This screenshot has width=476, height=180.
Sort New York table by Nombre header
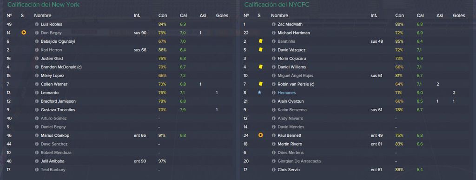43,15
